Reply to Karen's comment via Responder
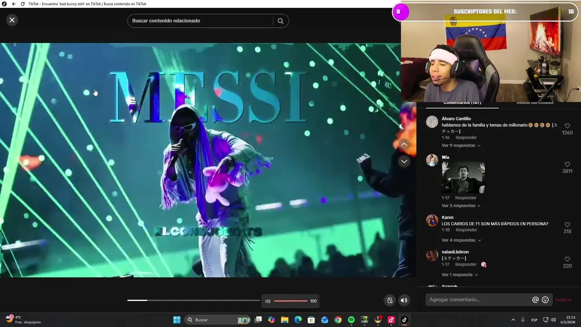The height and width of the screenshot is (327, 581). [x=466, y=230]
